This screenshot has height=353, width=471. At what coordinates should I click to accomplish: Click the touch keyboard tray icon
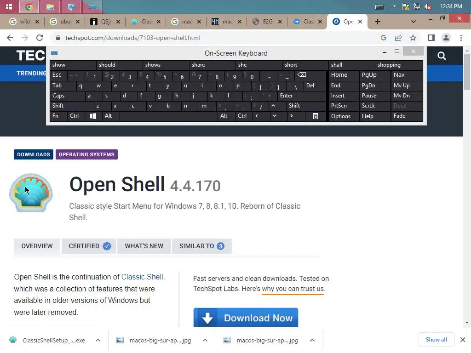379,6
